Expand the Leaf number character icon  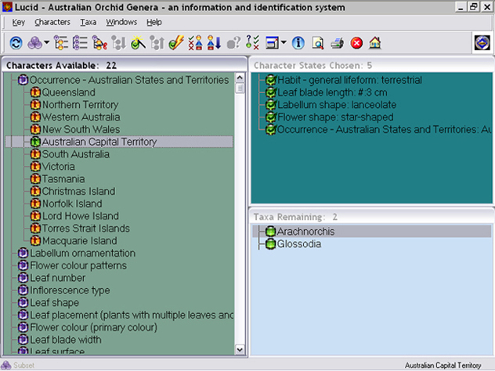click(x=23, y=278)
